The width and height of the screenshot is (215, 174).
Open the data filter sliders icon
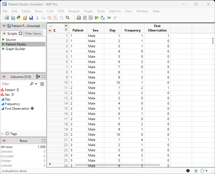click(56, 18)
